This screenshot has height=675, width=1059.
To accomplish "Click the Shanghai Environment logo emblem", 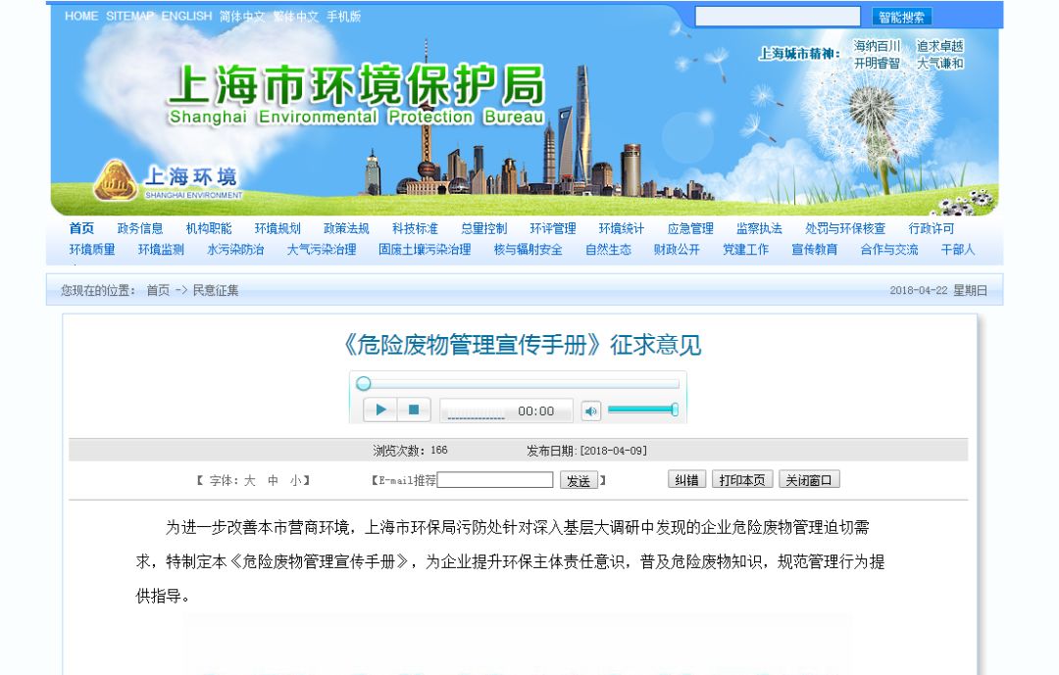I will point(115,180).
